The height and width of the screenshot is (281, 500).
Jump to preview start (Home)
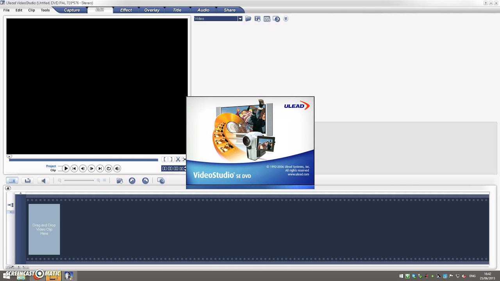click(74, 169)
